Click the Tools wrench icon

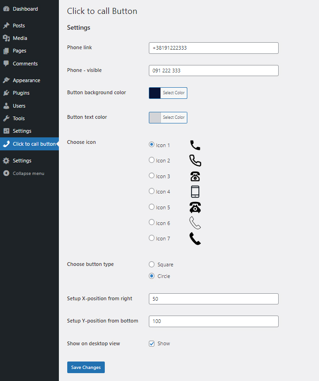(6, 119)
